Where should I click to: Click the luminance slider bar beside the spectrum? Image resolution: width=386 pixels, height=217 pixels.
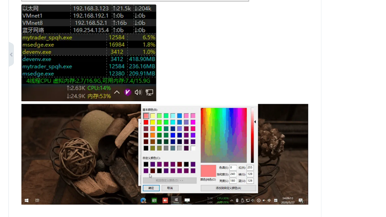pyautogui.click(x=252, y=135)
